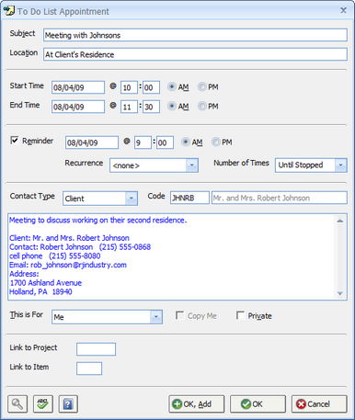Screen dimensions: 355x420
Task: Click the email line rob_johnson@rjindustry.com
Action: (68, 265)
